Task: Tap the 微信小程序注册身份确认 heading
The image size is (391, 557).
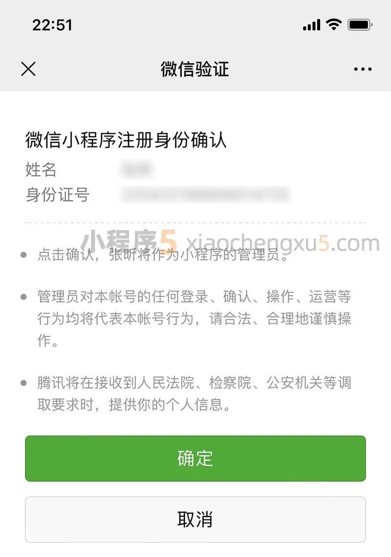Action: click(126, 140)
